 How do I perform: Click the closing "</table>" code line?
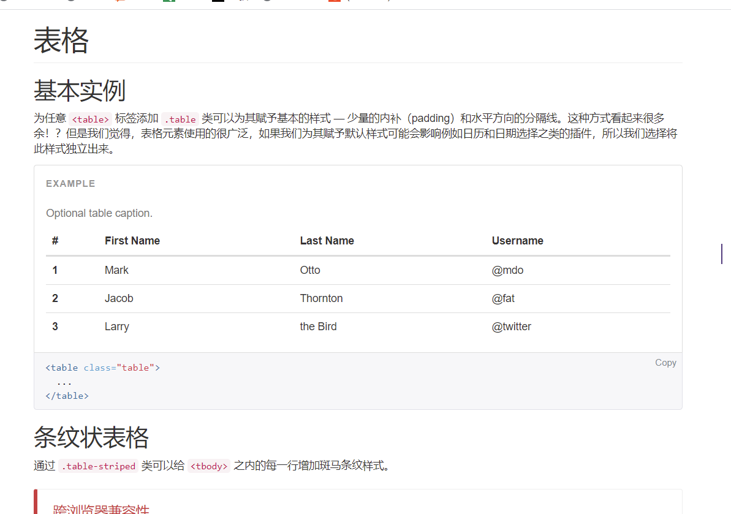tap(67, 396)
